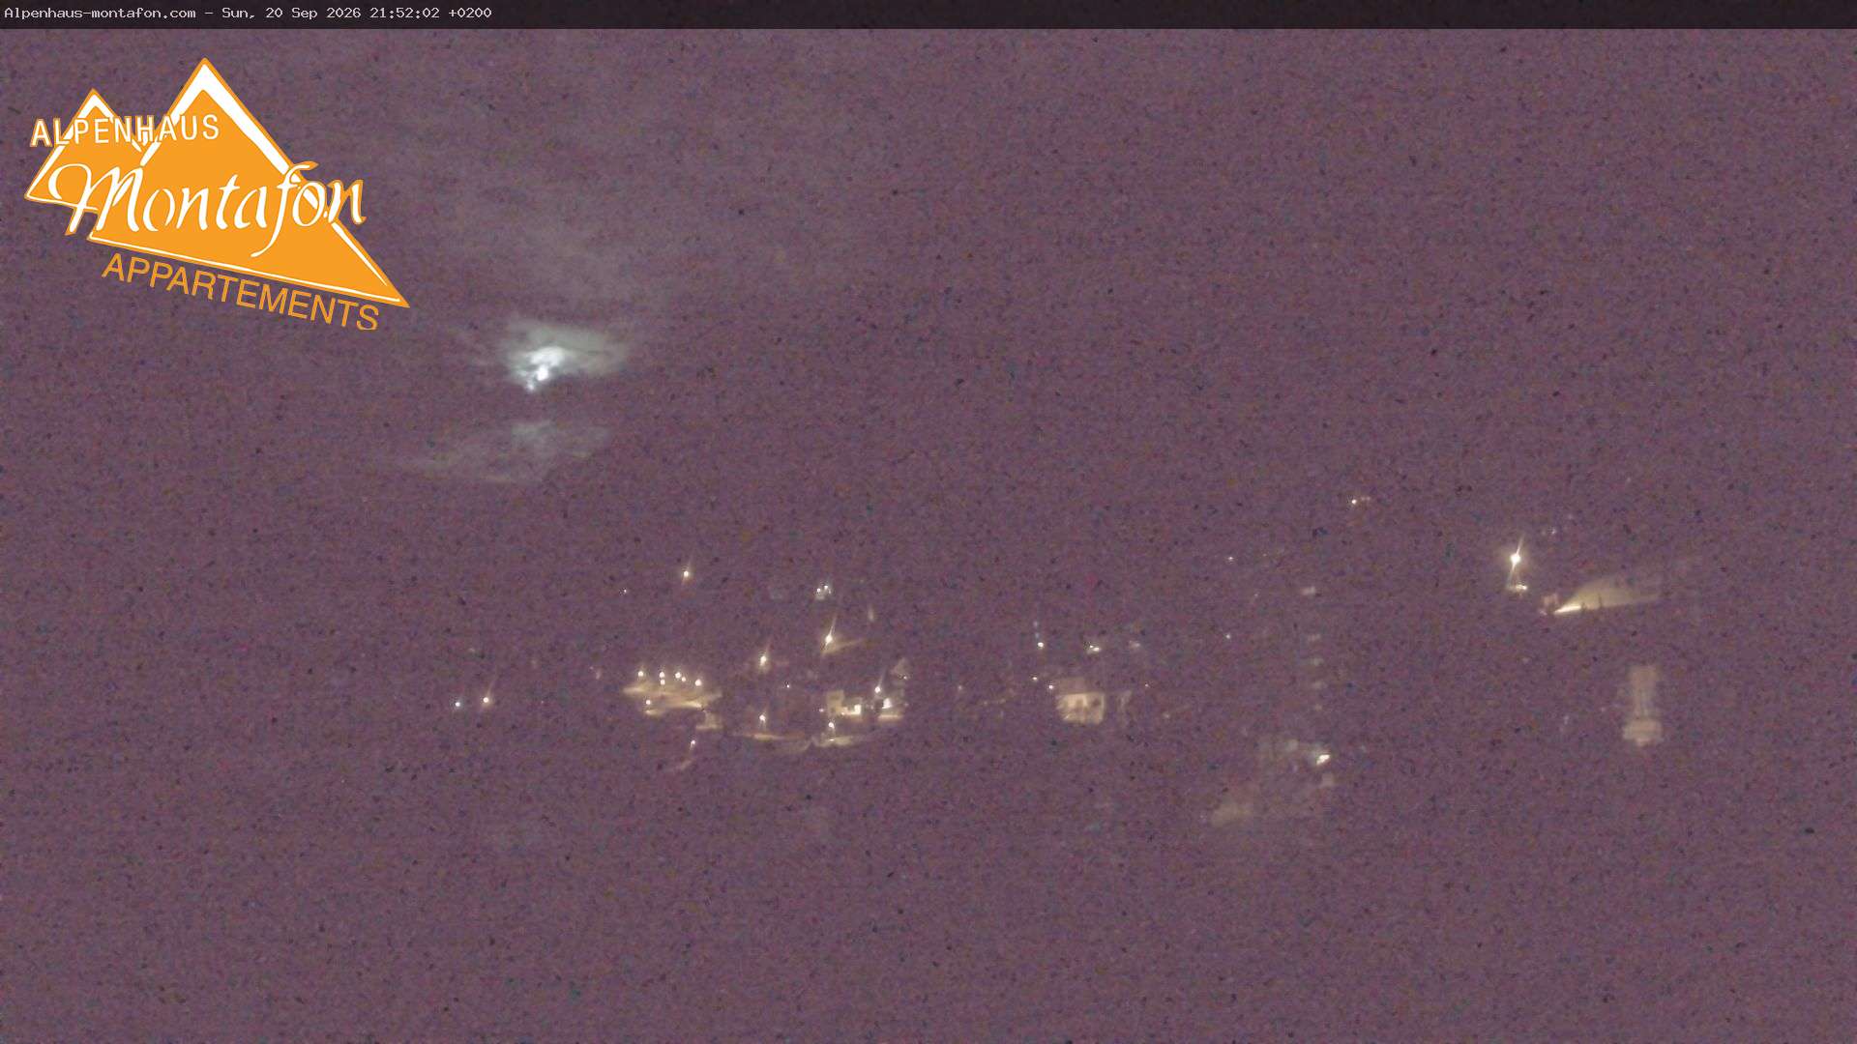This screenshot has height=1044, width=1857.
Task: Click the ALPENHAUS text in the logo
Action: point(126,130)
